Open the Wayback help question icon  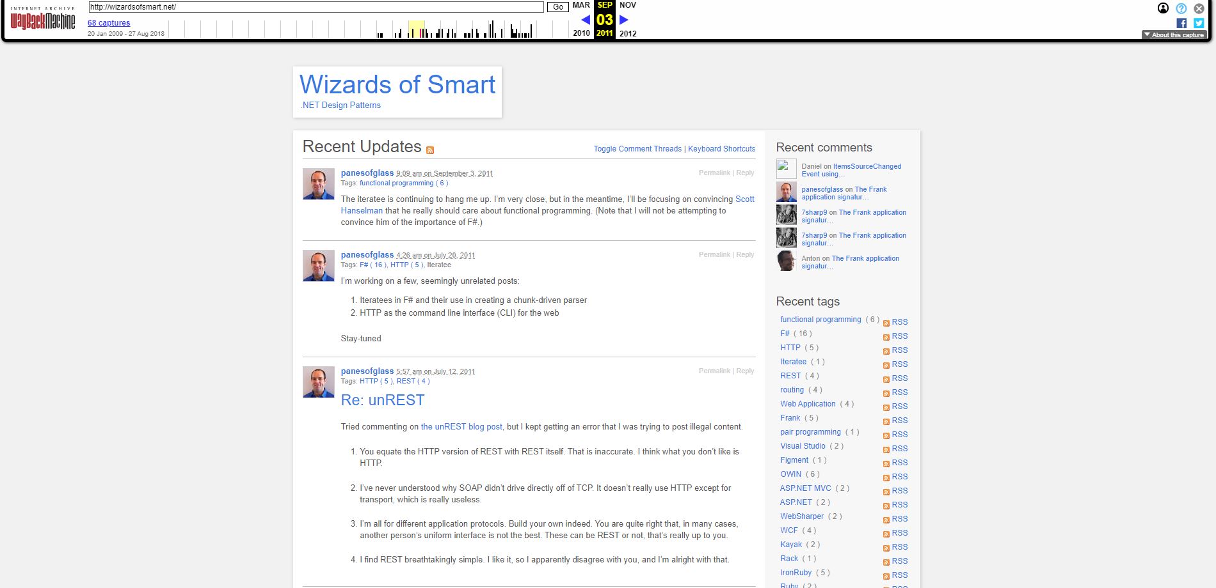coord(1181,8)
